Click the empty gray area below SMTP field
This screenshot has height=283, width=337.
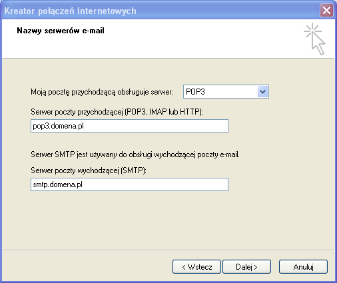tap(168, 220)
